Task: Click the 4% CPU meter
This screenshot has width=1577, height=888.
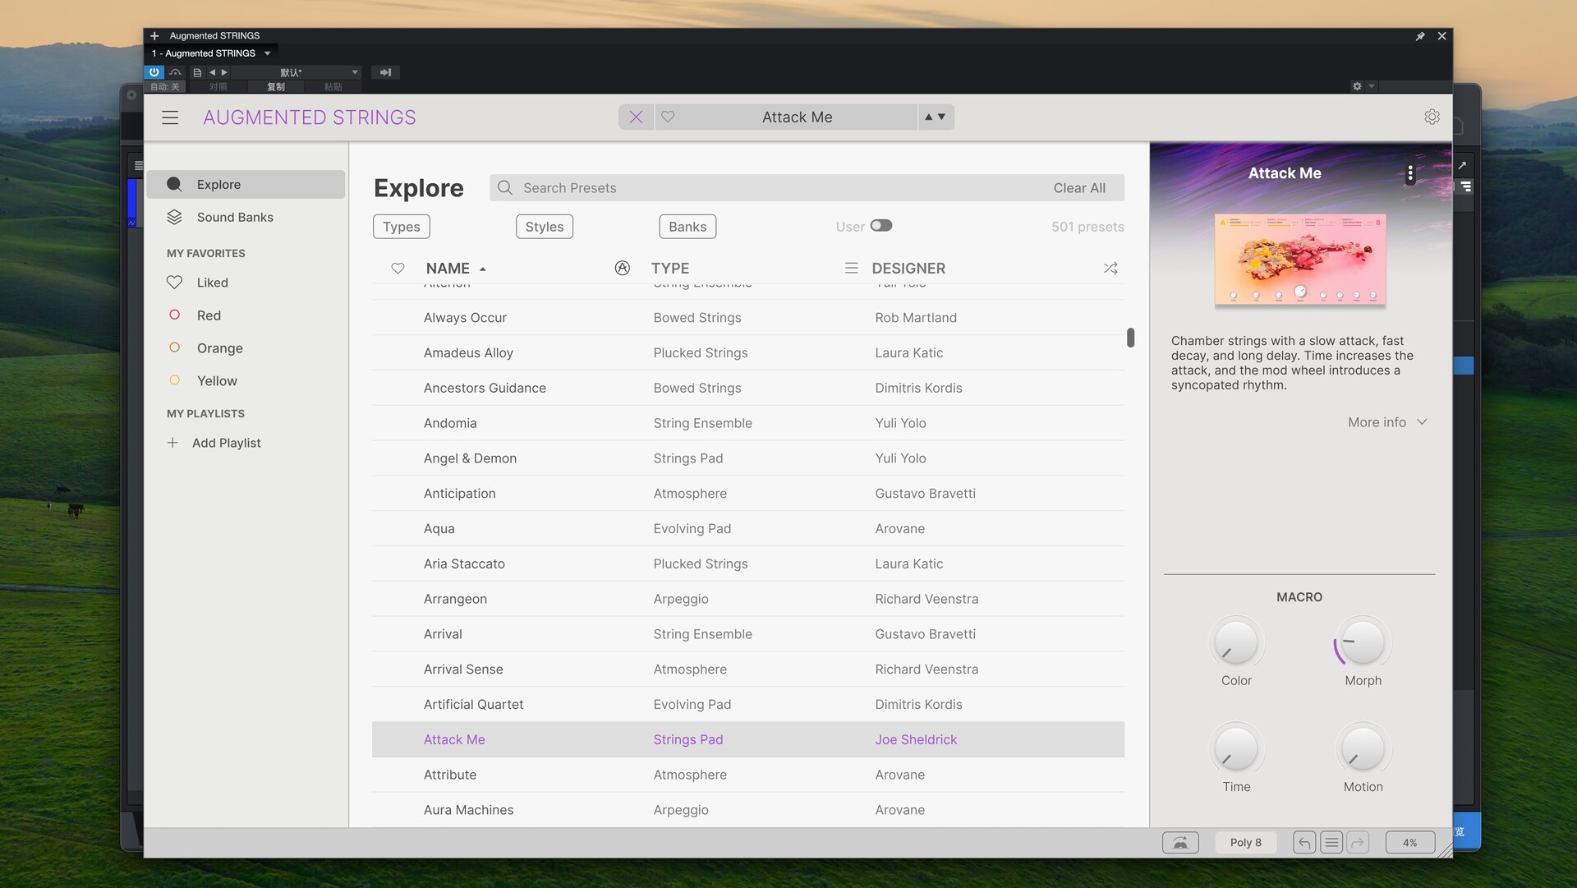Action: click(1410, 843)
